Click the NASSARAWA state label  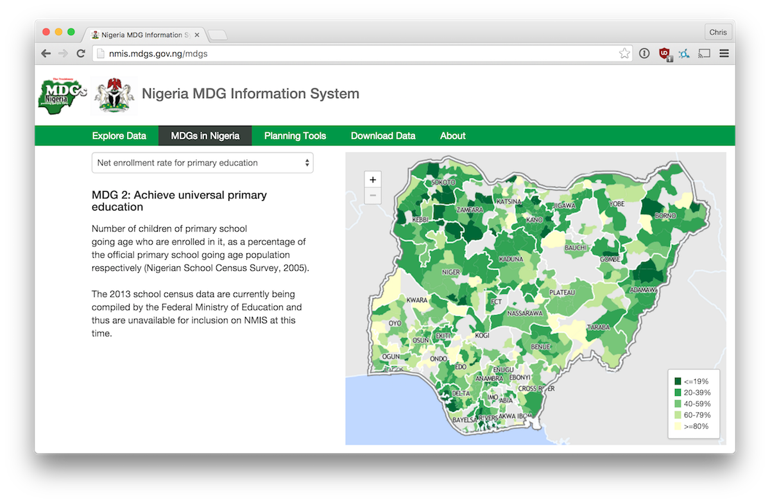tap(526, 314)
